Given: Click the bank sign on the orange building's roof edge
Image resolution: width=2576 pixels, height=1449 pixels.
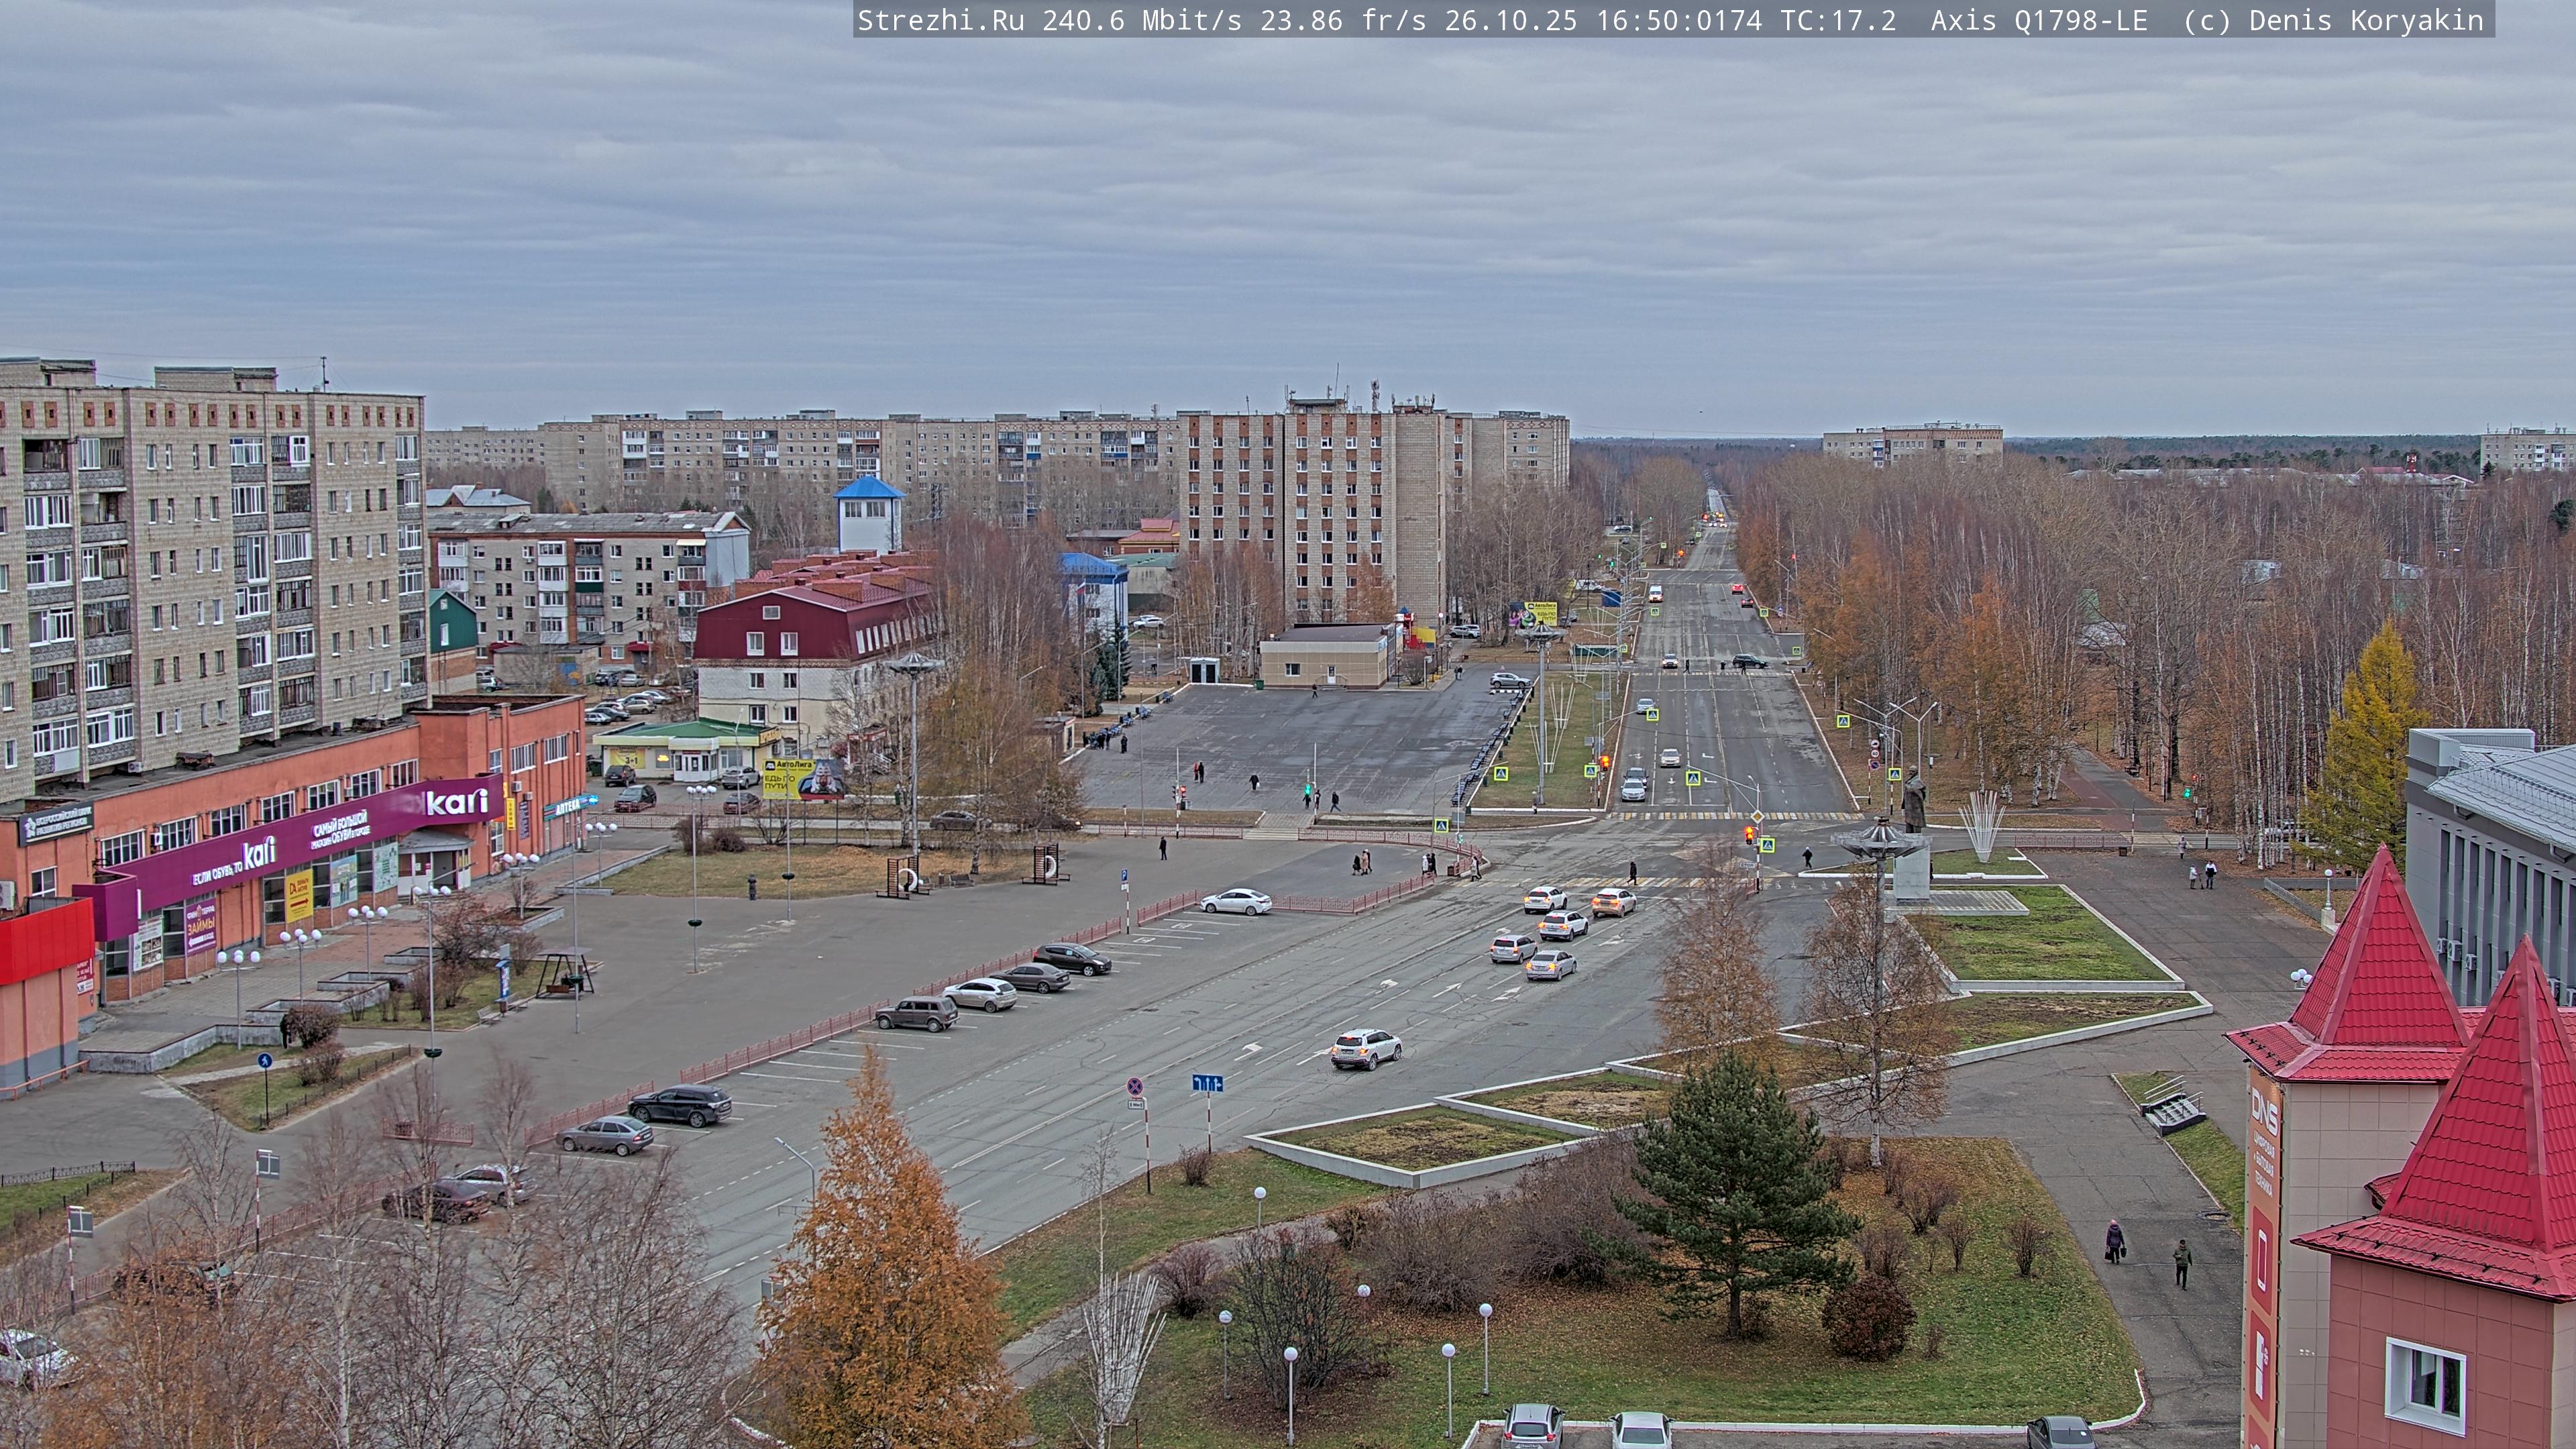Looking at the screenshot, I should pyautogui.click(x=56, y=825).
